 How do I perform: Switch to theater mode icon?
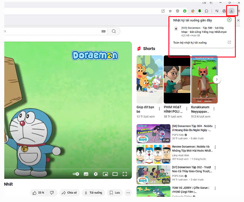[115, 174]
